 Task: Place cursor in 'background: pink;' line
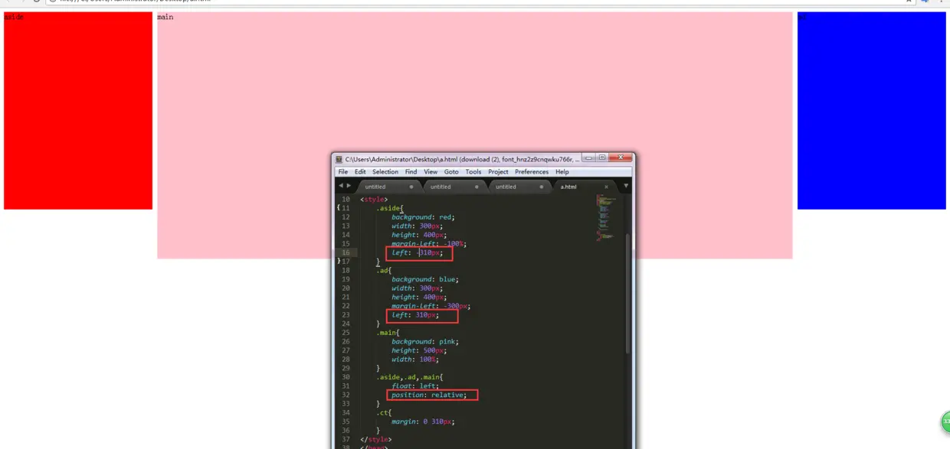(x=426, y=342)
